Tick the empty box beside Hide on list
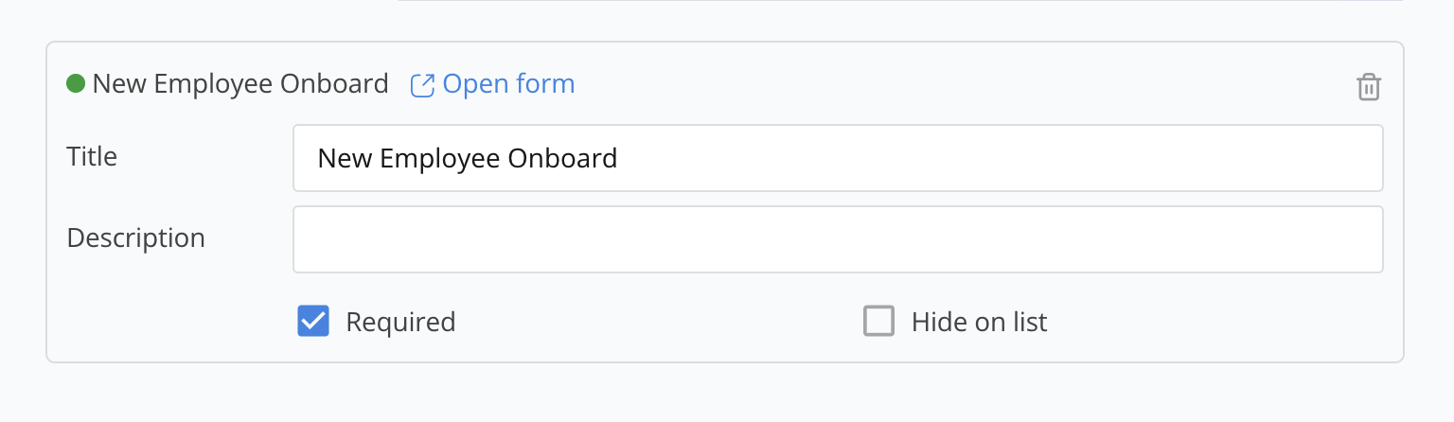Screen dimensions: 1454x422 (878, 322)
